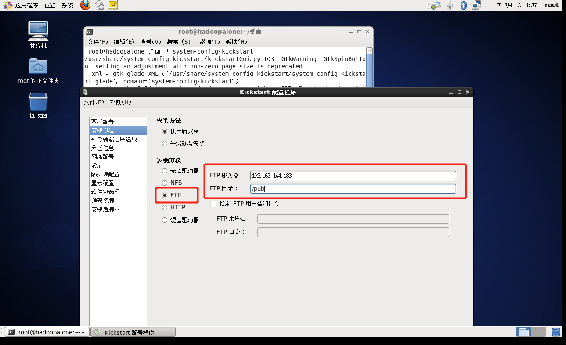566x345 pixels.
Task: Click the Bluetooth tray icon
Action: [x=463, y=5]
